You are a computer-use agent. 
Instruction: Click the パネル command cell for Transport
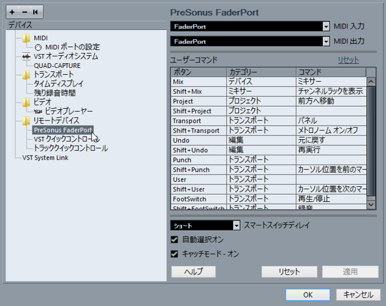[331, 121]
